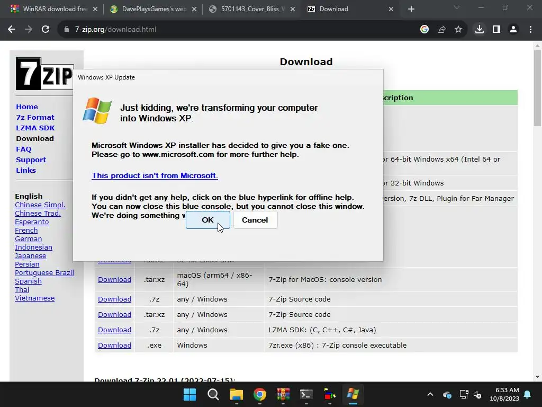Click the Cancel button in the dialog

(255, 220)
